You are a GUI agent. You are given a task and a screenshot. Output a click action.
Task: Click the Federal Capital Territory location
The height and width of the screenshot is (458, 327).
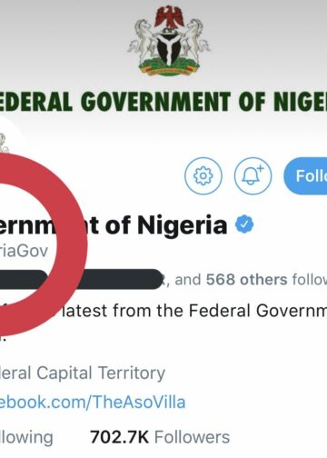coord(83,373)
